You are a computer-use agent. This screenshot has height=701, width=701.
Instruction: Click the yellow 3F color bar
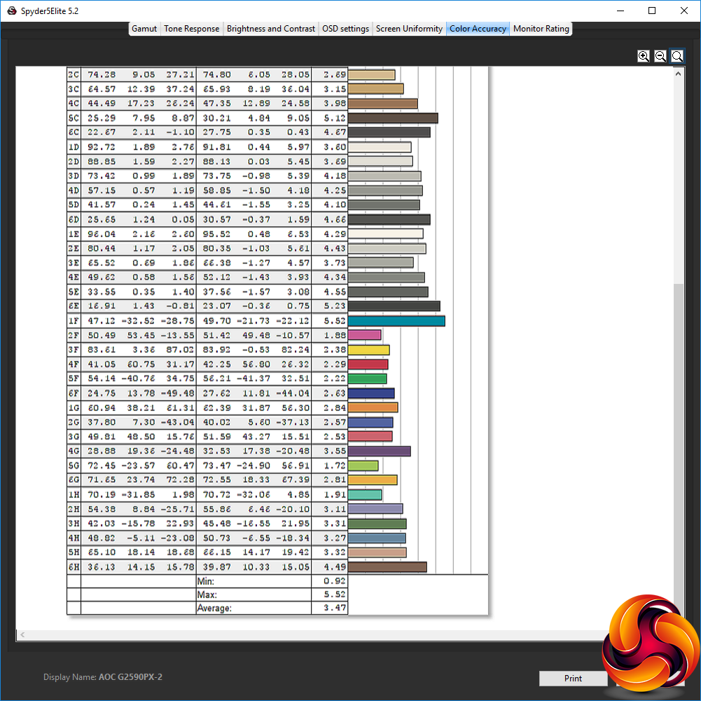pos(368,350)
